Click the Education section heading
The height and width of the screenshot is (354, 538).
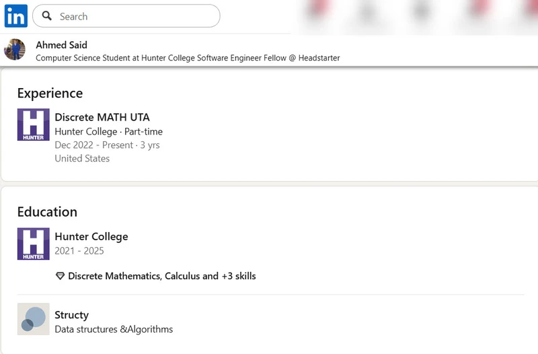pos(47,212)
